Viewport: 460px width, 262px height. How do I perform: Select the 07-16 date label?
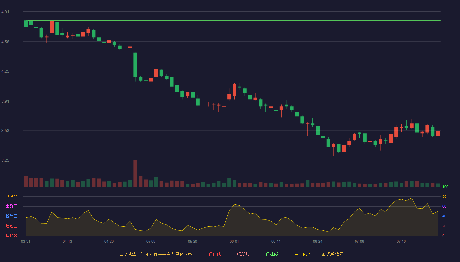click(x=401, y=241)
